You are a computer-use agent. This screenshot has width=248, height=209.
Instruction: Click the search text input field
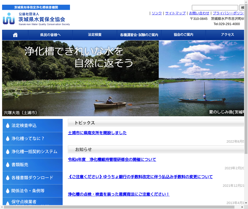215,8
